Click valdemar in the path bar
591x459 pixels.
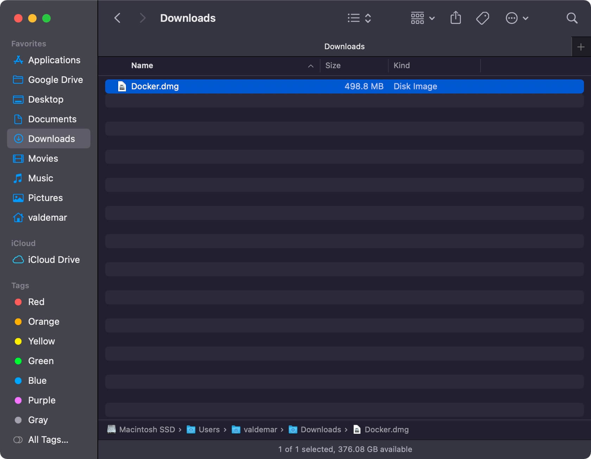[x=254, y=429]
